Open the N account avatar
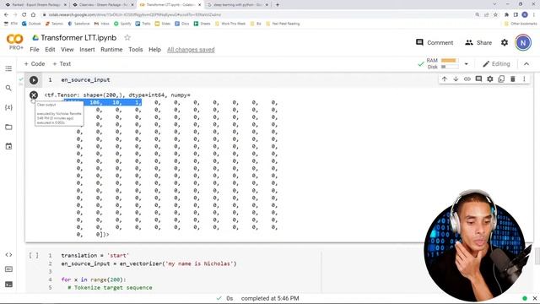The height and width of the screenshot is (304, 540). pyautogui.click(x=523, y=43)
